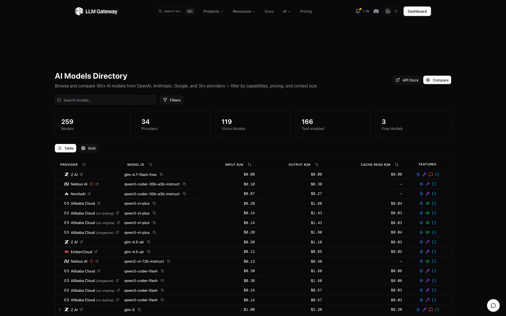The image size is (506, 316).
Task: Click the $0.85 output price for EmberCloud
Action: (316, 252)
